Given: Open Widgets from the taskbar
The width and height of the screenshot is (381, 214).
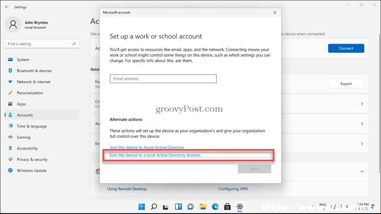Looking at the screenshot, I should (178, 207).
